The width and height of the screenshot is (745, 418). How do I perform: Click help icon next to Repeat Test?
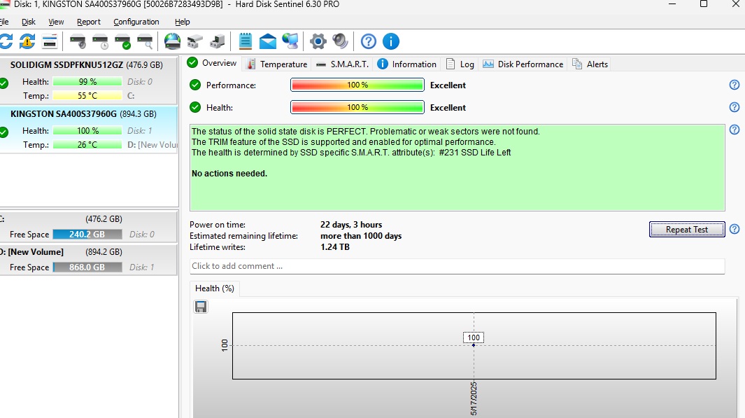click(x=735, y=229)
